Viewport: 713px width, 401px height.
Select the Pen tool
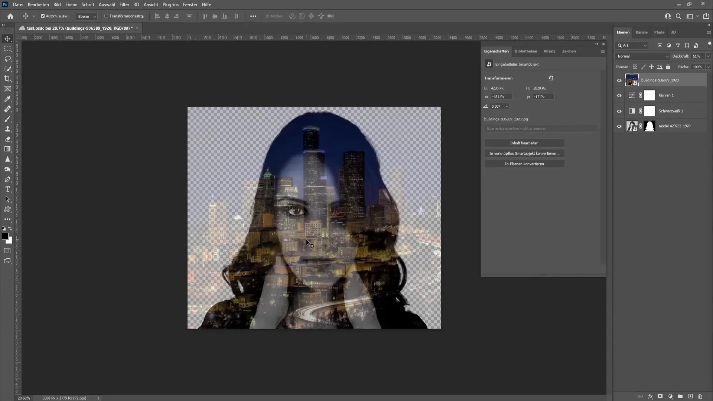(7, 179)
